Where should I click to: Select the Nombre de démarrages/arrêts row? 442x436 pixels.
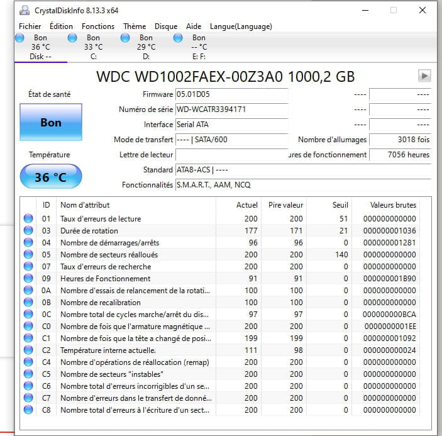[x=220, y=242]
